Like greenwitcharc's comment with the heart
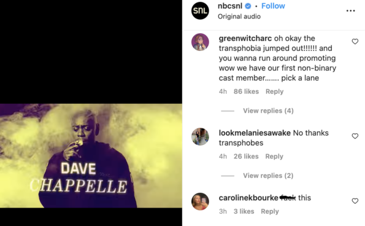Screen dimensions: 365x226 (x=355, y=42)
